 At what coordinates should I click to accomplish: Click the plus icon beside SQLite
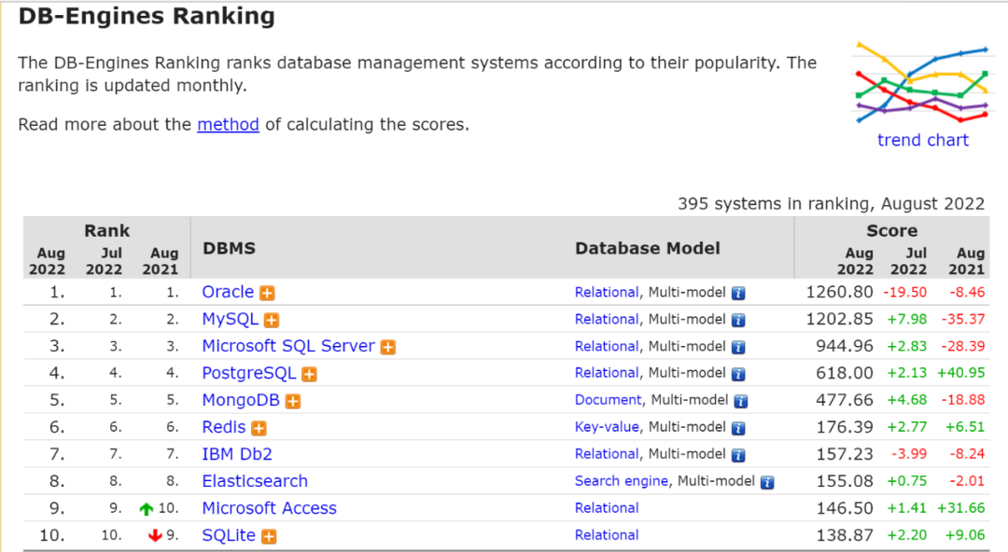(x=269, y=536)
